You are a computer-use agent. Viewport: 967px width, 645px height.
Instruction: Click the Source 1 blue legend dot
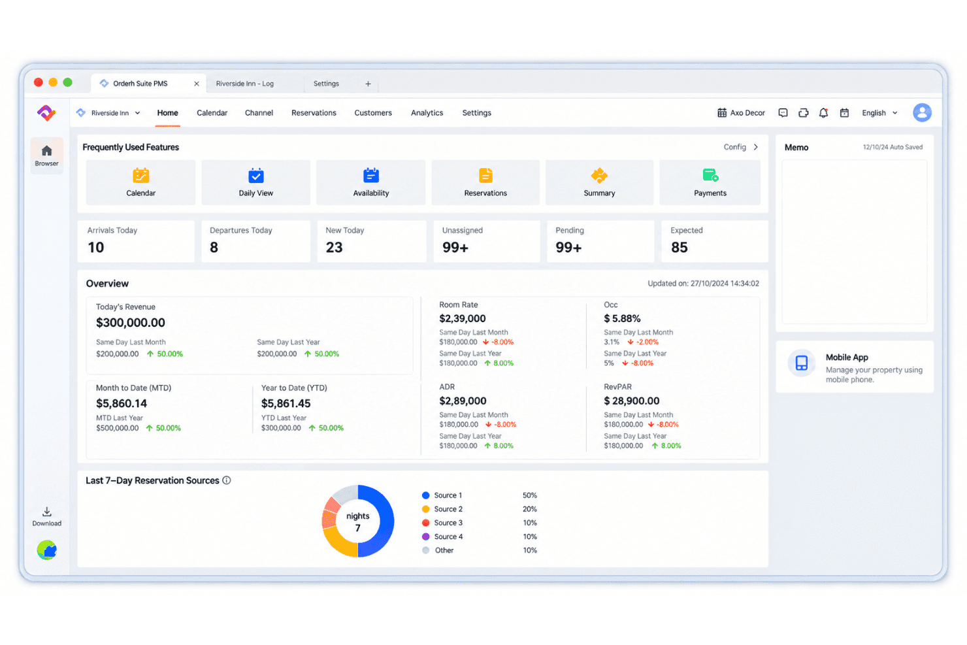coord(426,495)
